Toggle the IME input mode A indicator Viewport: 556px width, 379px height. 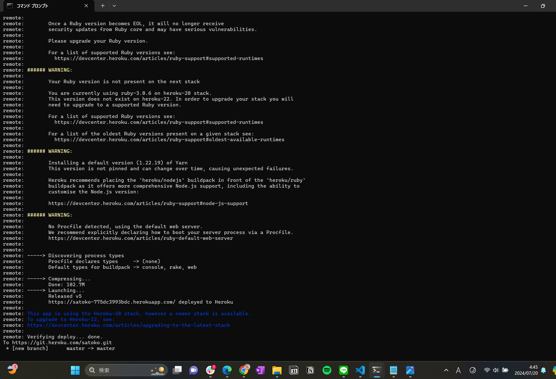click(x=458, y=370)
